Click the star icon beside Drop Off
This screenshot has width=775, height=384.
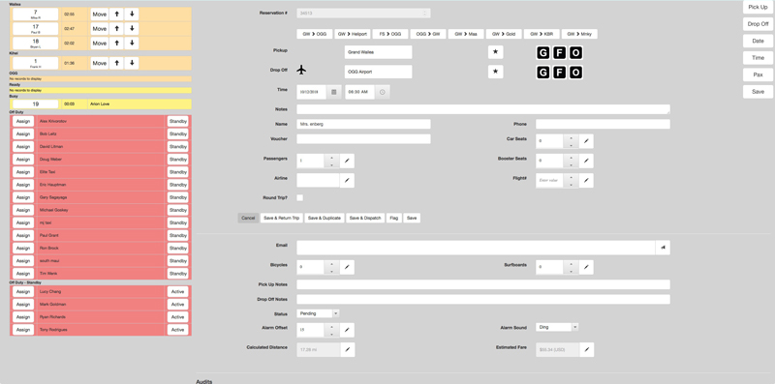[x=496, y=72]
